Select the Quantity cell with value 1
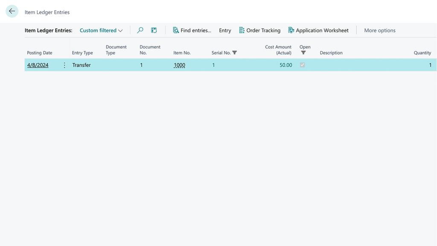The width and height of the screenshot is (437, 246). 430,65
